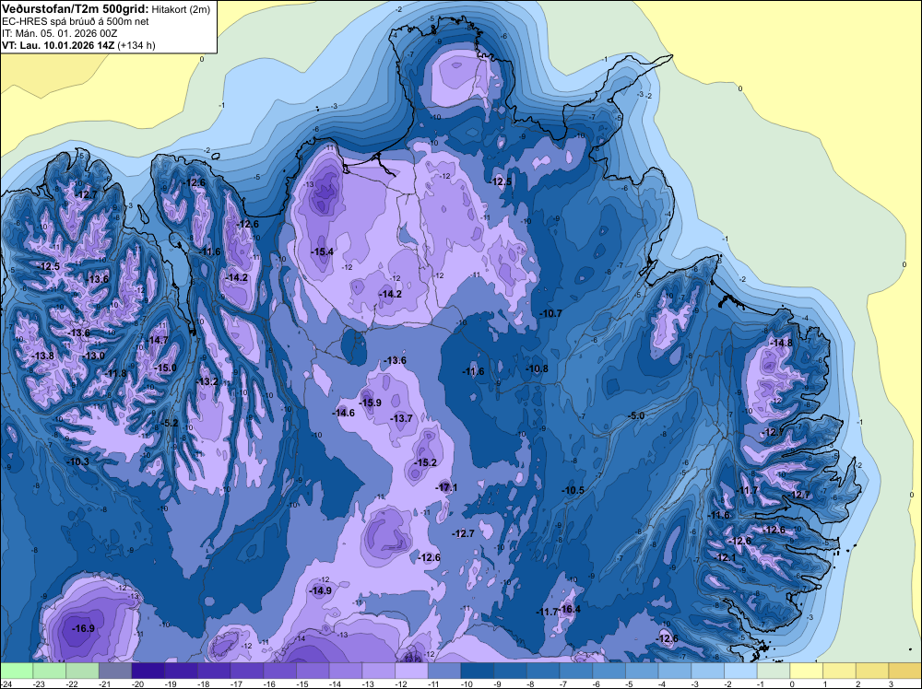The image size is (922, 689).
Task: Click the -15.2 temperature value
Action: tap(426, 462)
